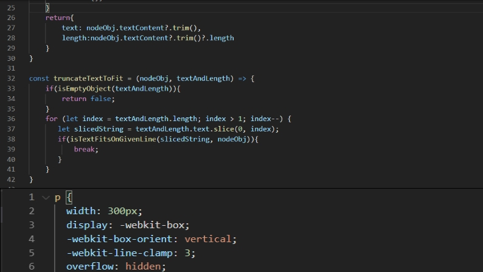
Task: Click the hidden overflow value
Action: [x=146, y=266]
